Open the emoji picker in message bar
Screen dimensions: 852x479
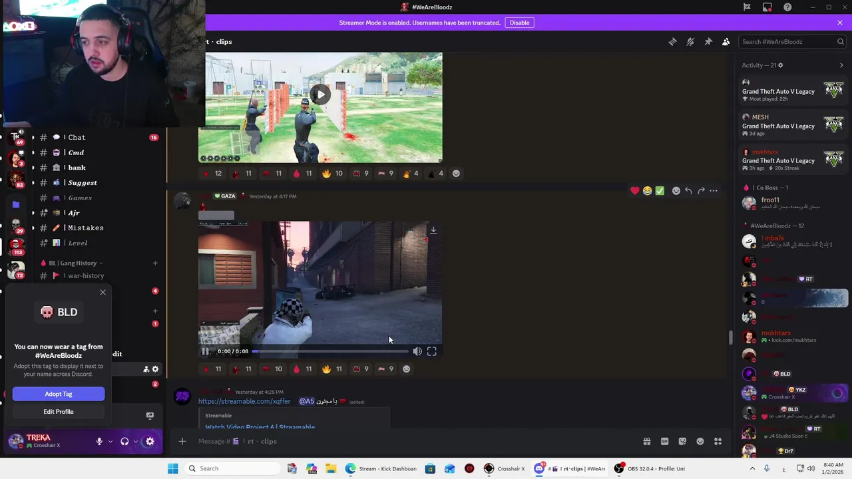coord(700,441)
